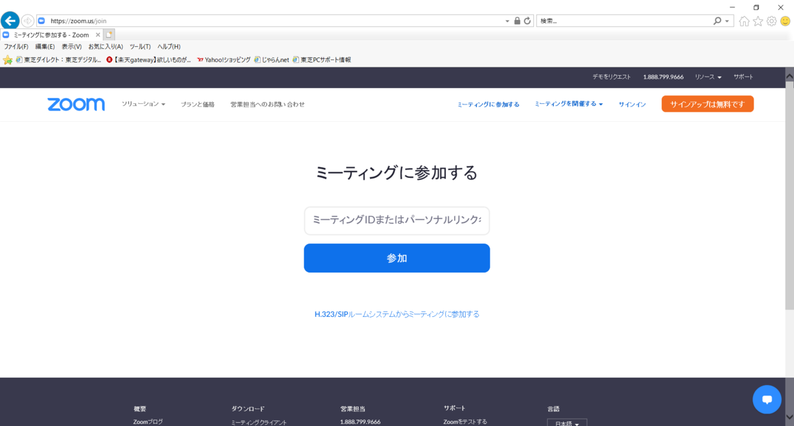
Task: Open the address bar history dropdown arrow
Action: pos(507,21)
